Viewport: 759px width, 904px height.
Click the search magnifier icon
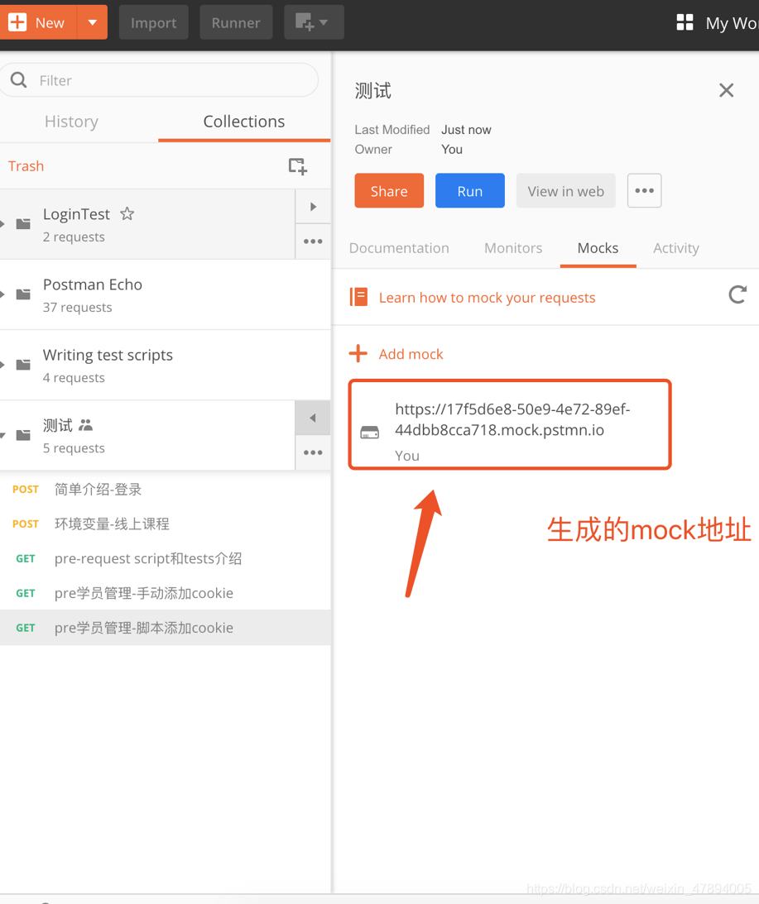(18, 80)
